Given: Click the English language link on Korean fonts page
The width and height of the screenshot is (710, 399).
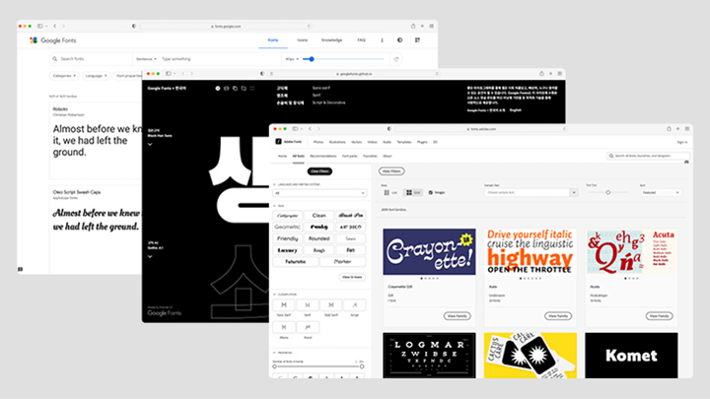Looking at the screenshot, I should pos(516,110).
